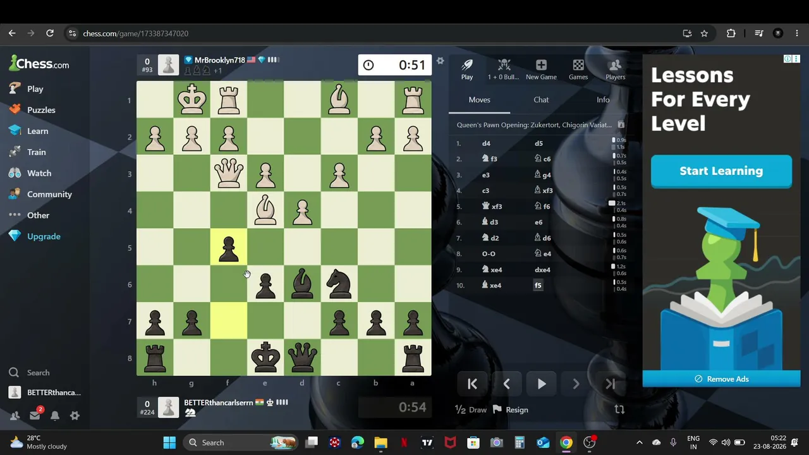Open the Play rocket tab in game panel
This screenshot has width=809, height=455.
467,70
